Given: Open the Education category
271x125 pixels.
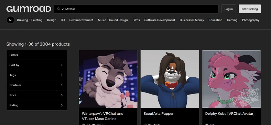Looking at the screenshot, I should 215,20.
